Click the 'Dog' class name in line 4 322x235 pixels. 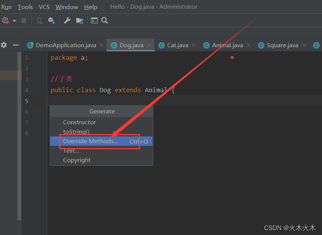pyautogui.click(x=105, y=90)
